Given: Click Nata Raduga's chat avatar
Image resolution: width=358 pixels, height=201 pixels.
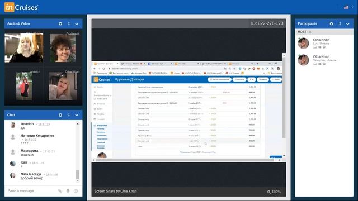Looking at the screenshot, I should (13, 175).
